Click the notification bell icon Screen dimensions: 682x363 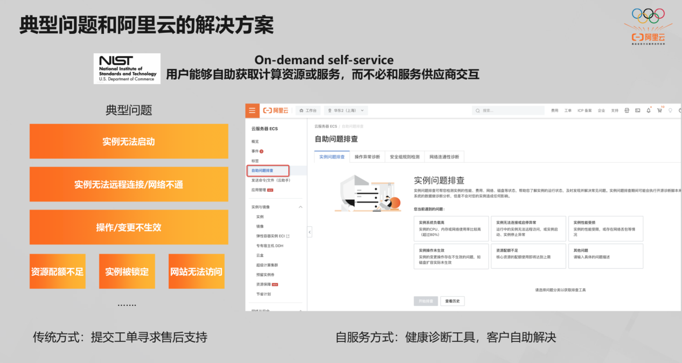point(649,110)
